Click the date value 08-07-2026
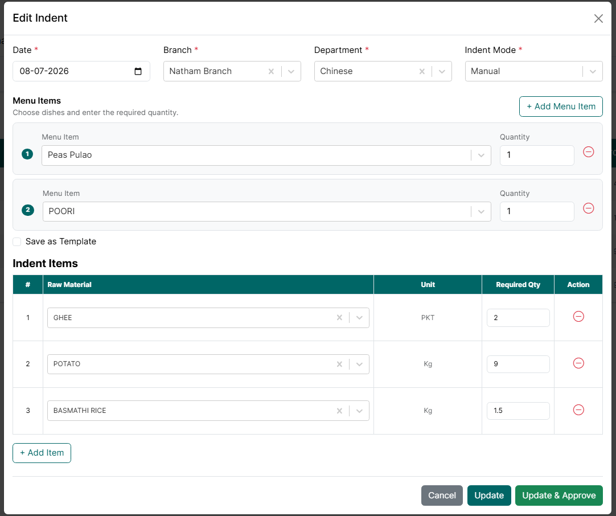The height and width of the screenshot is (516, 616). 44,71
